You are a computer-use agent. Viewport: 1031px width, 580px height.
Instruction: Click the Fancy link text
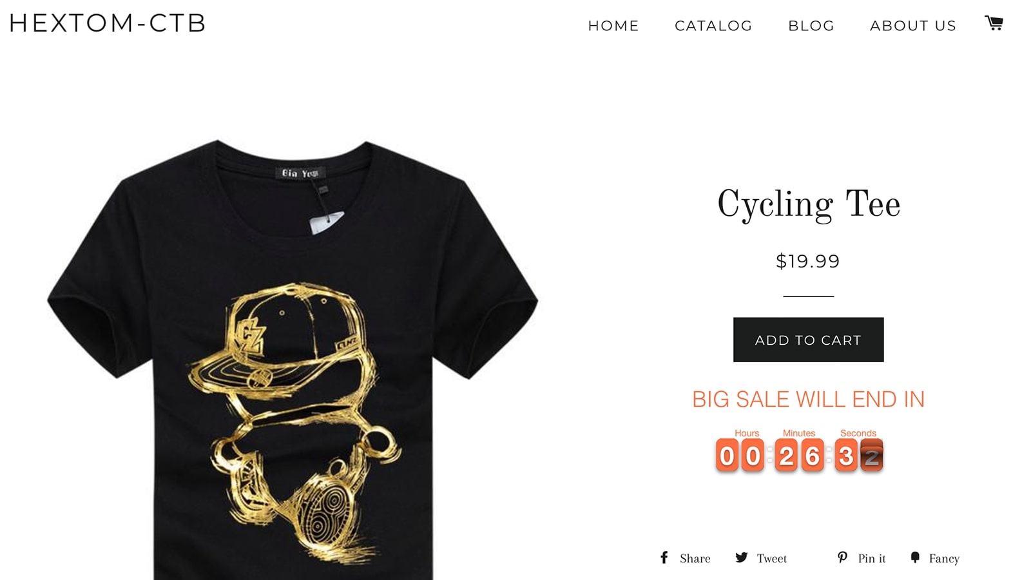tap(944, 559)
